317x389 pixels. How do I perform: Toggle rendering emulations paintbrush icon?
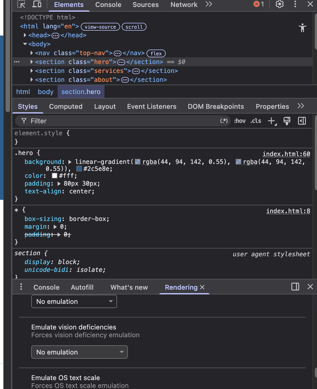pyautogui.click(x=287, y=121)
